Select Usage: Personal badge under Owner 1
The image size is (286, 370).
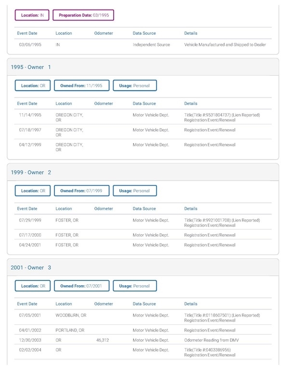point(135,85)
